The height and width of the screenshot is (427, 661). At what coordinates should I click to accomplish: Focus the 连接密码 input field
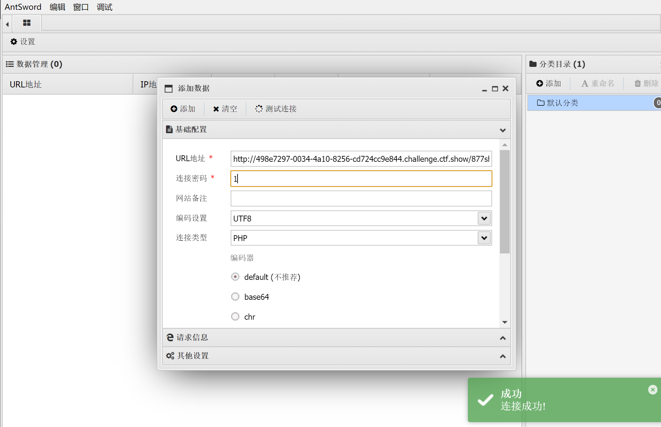click(361, 178)
